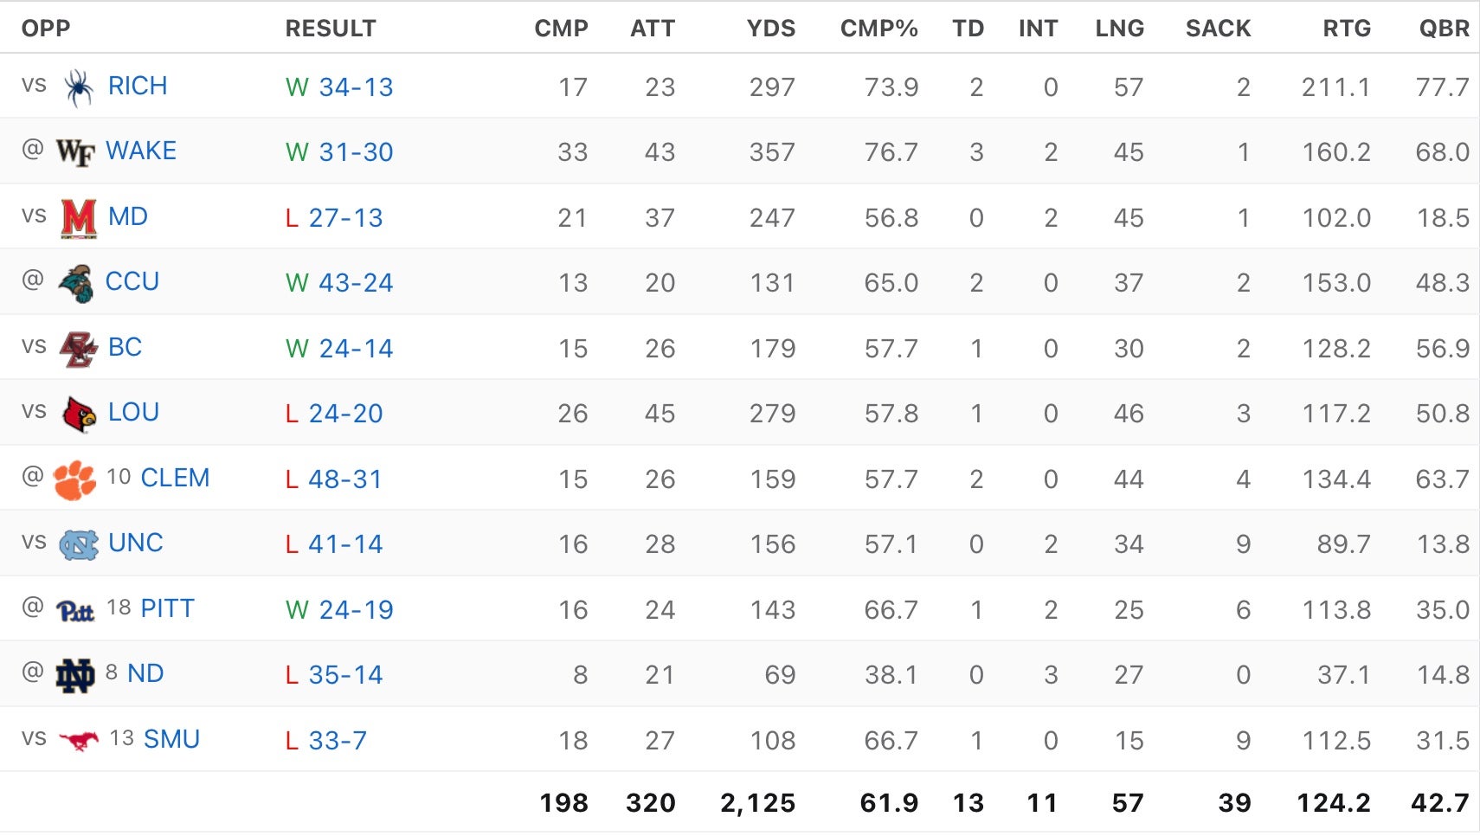Click the Wake Forest team logo
This screenshot has height=836, width=1480.
point(75,152)
